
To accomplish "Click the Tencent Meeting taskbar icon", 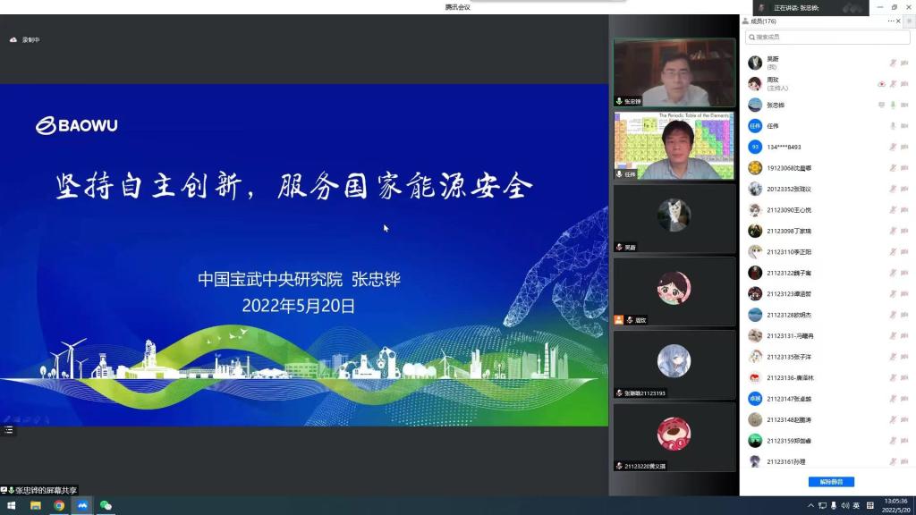I will [x=82, y=505].
